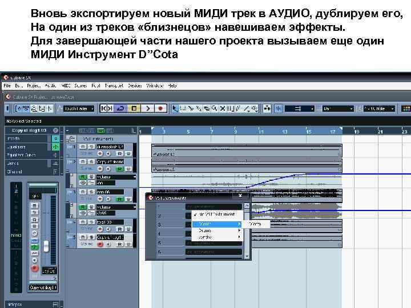Select the Line tool in the toolbar

pos(247,108)
